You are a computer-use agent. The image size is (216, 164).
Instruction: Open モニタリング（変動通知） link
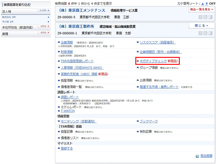click(x=78, y=121)
